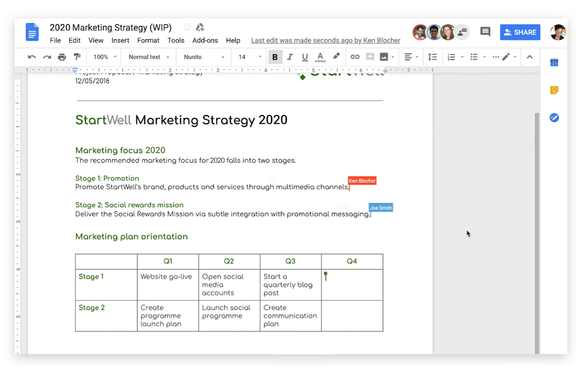Toggle bold formatting
Image resolution: width=582 pixels, height=372 pixels.
click(275, 57)
